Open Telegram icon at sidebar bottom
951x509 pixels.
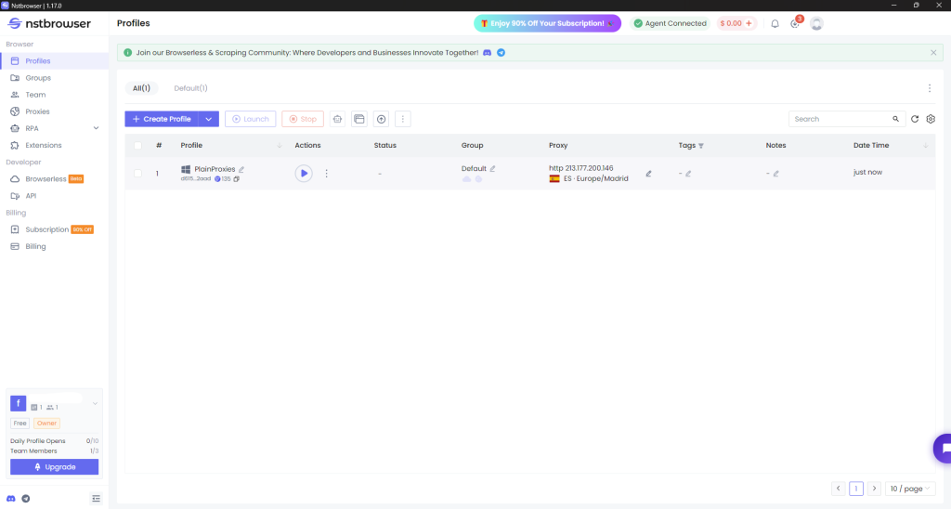[25, 499]
